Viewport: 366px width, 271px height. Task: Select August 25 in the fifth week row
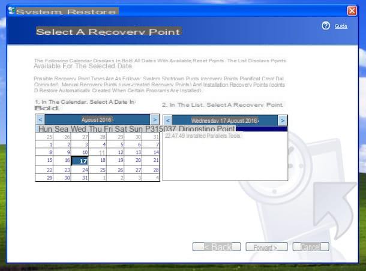(98, 170)
